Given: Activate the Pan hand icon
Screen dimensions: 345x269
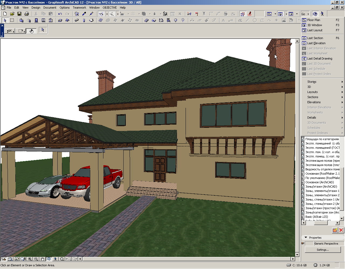Looking at the screenshot, I should pos(43,259).
